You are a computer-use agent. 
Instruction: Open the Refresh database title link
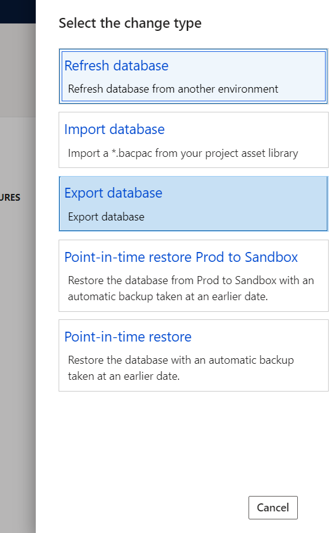point(117,65)
